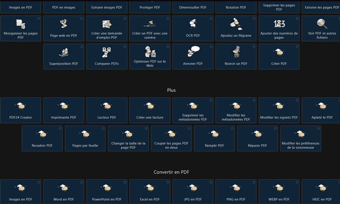Choose Couper les pages PDF en deux
Image resolution: width=340 pixels, height=204 pixels.
coord(171,138)
